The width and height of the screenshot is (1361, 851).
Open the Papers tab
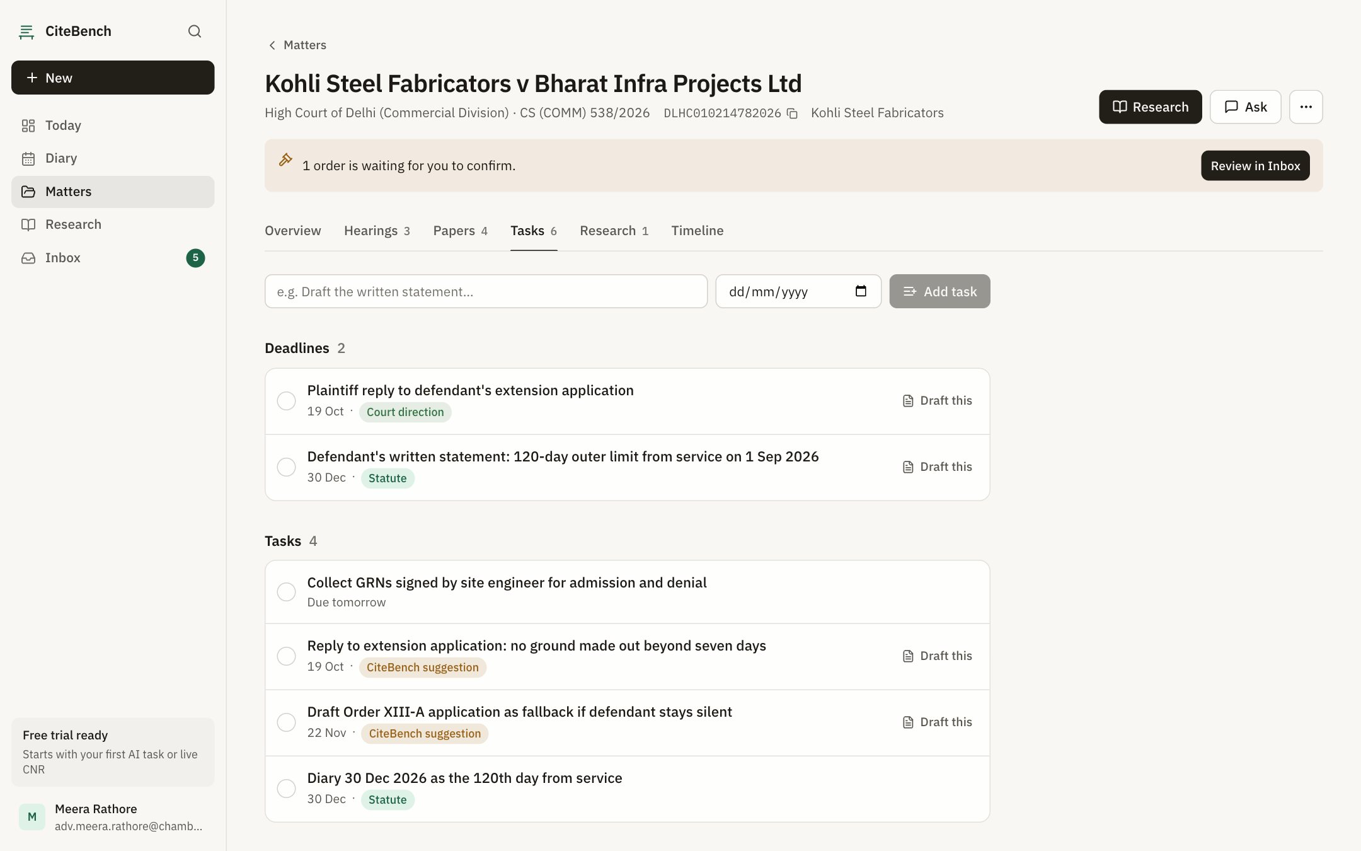pyautogui.click(x=460, y=231)
